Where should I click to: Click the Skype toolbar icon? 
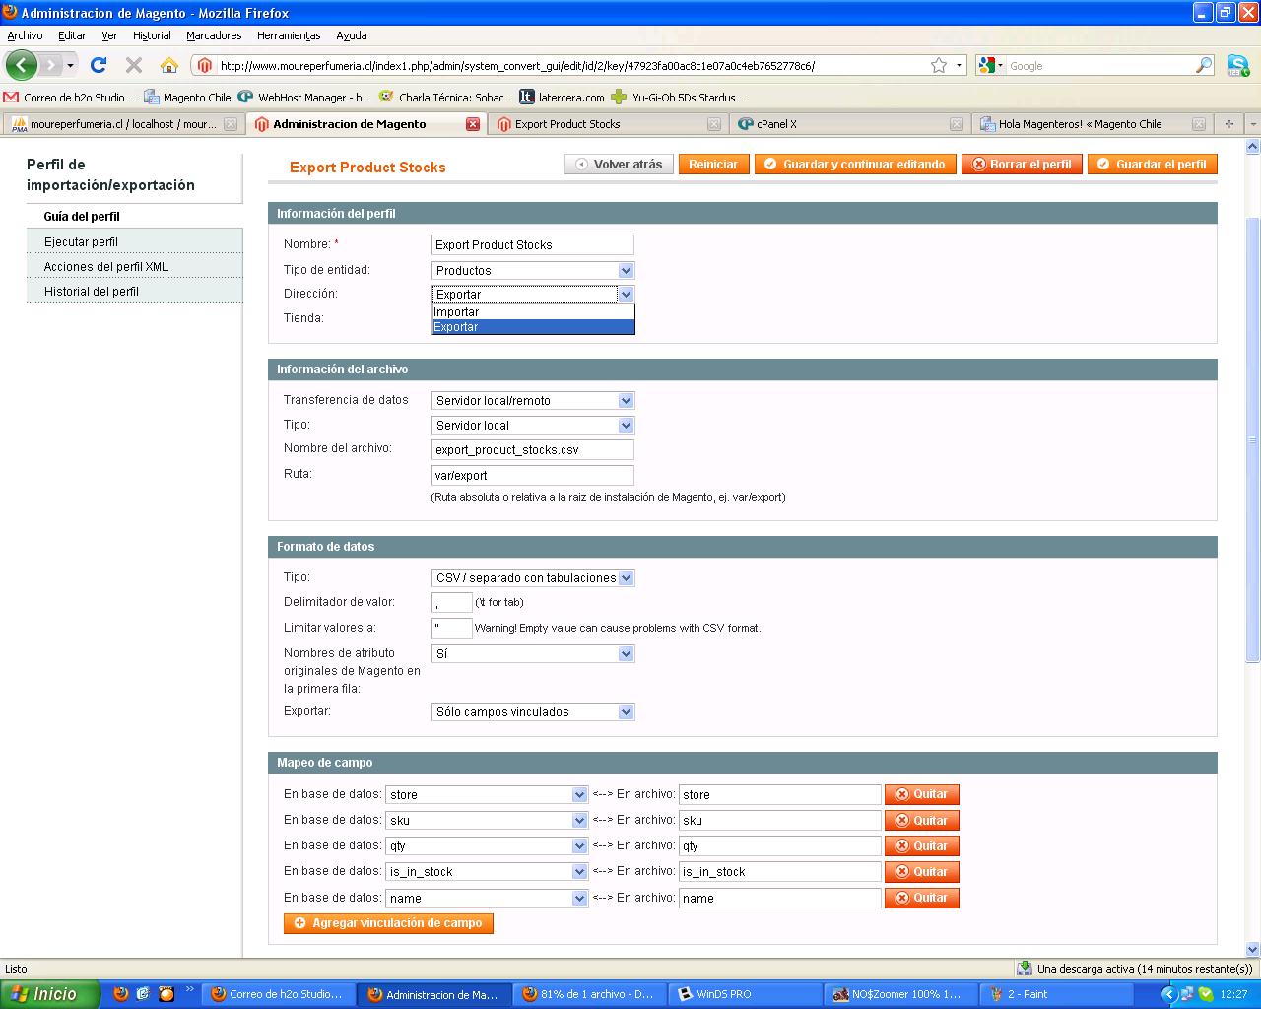[1238, 65]
